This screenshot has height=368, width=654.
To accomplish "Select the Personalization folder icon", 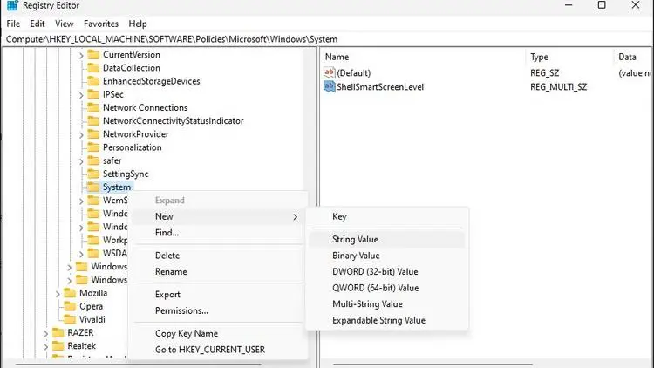I will [93, 147].
